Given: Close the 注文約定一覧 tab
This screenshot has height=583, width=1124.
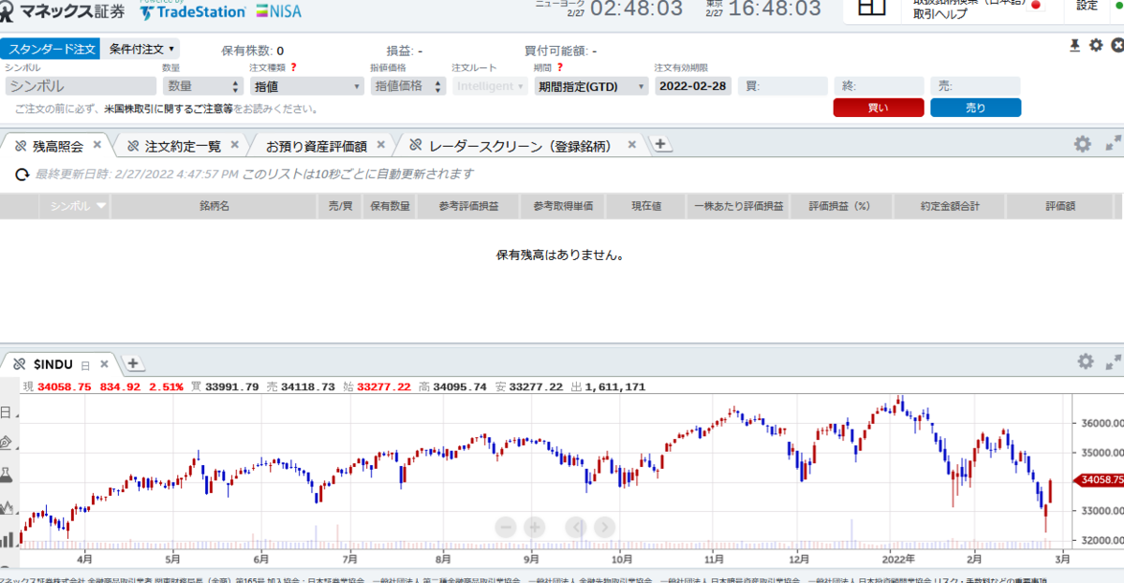Looking at the screenshot, I should click(x=234, y=145).
